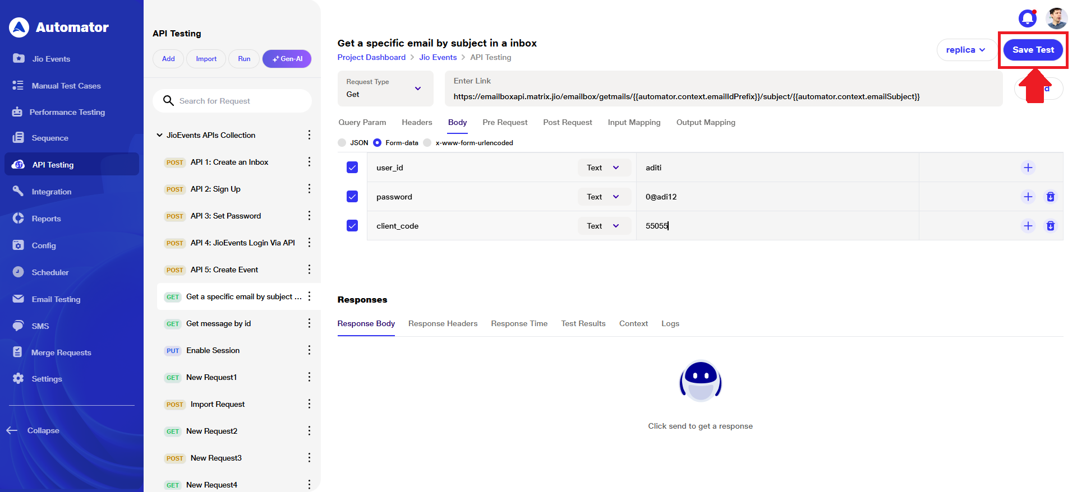Click the Save Test button
The width and height of the screenshot is (1077, 492).
[1033, 50]
